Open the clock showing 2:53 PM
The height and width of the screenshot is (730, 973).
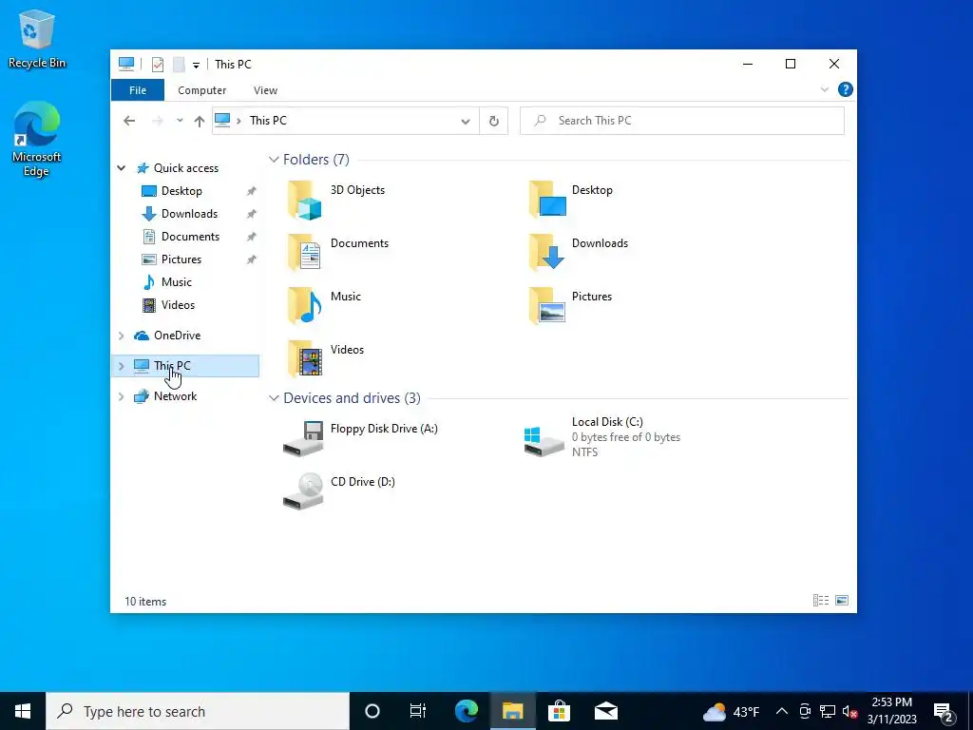click(x=891, y=711)
